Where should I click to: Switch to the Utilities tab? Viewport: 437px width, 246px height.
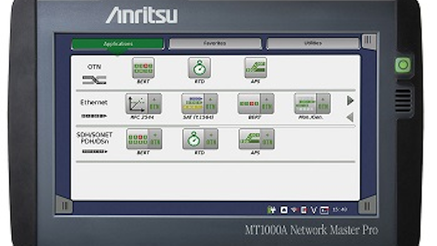click(x=313, y=44)
